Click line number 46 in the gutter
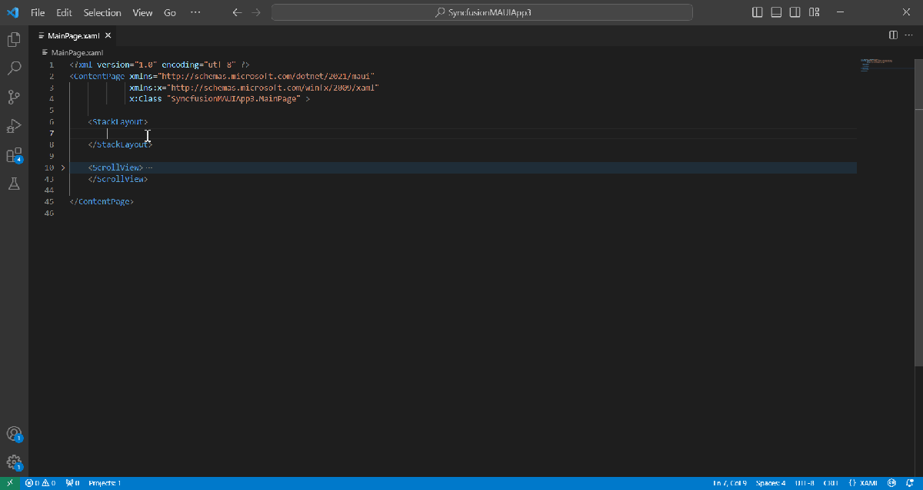This screenshot has height=490, width=923. coord(49,213)
